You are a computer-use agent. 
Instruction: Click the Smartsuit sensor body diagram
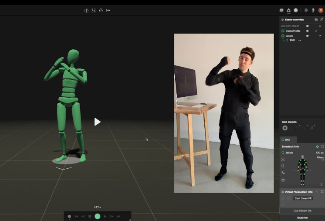303,170
